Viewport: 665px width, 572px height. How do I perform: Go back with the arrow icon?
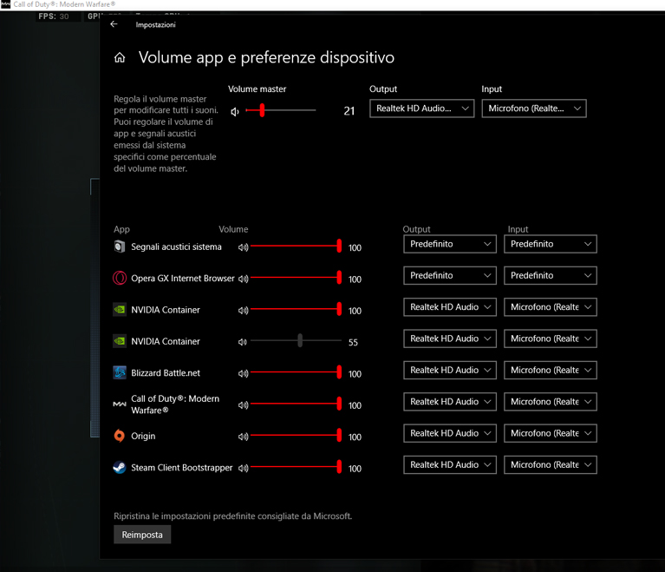(x=114, y=24)
